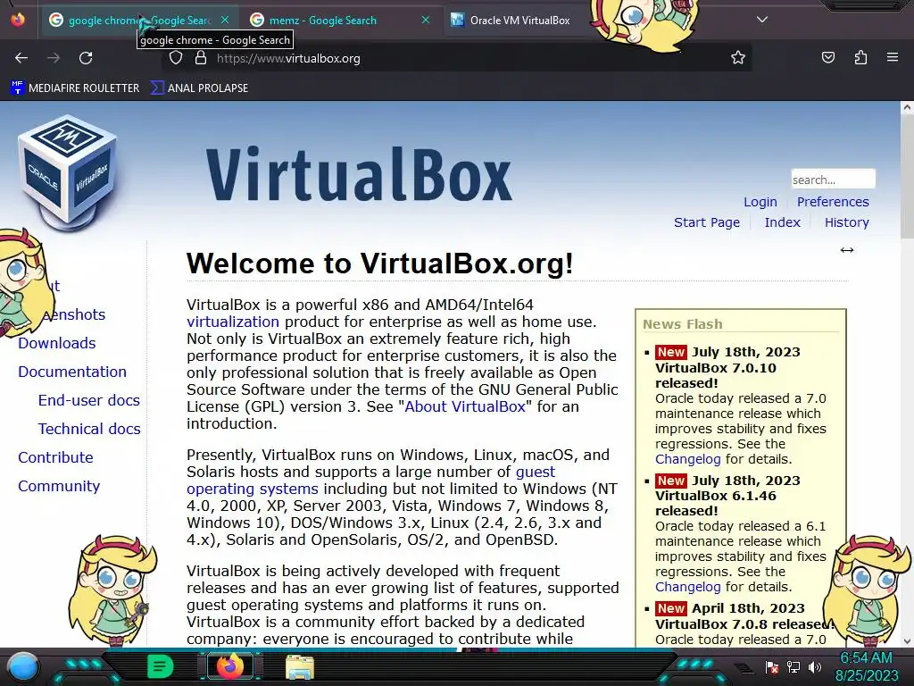Close the memz Google Search tab
The width and height of the screenshot is (914, 686).
pos(426,20)
